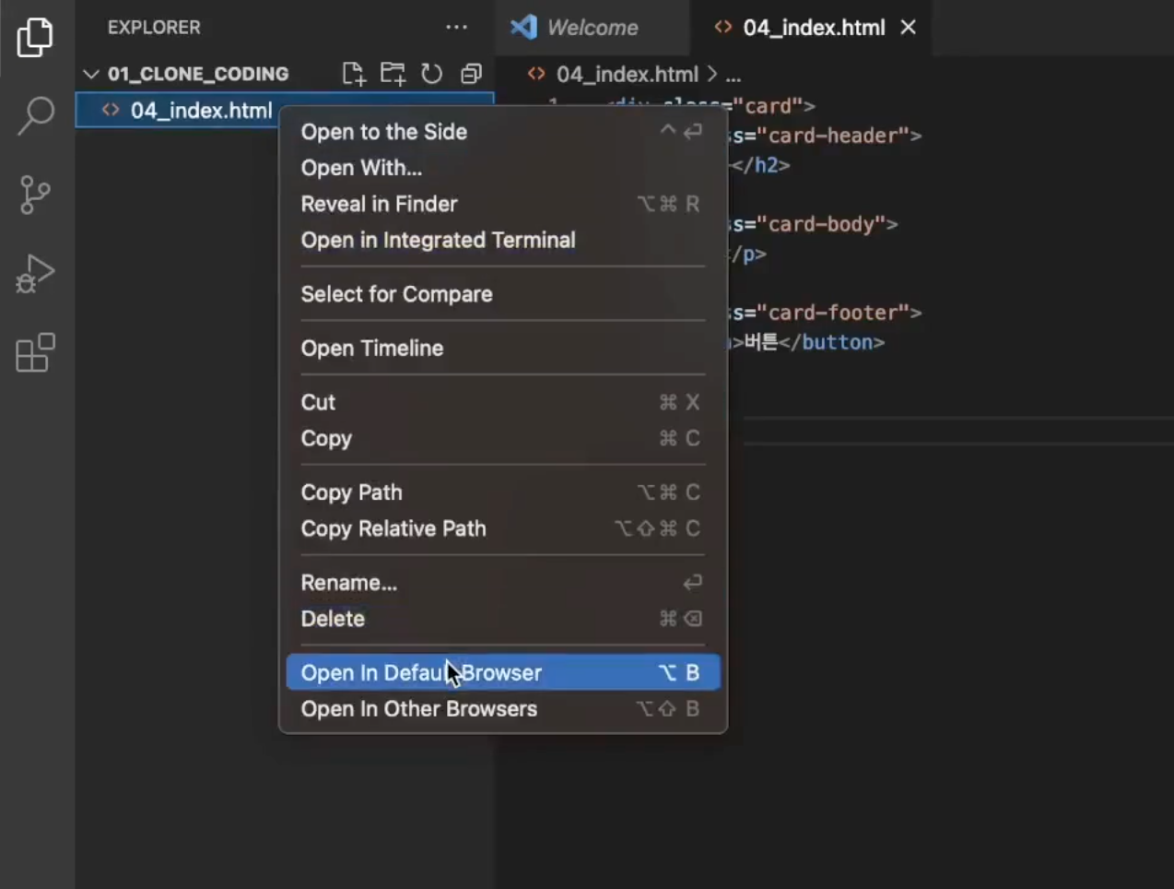Choose Reveal in Finder
Image resolution: width=1174 pixels, height=889 pixels.
[x=503, y=204]
